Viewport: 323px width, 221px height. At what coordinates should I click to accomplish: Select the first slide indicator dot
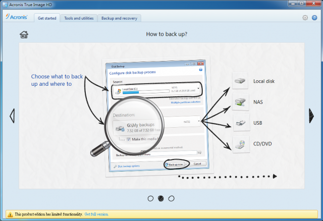(x=150, y=198)
